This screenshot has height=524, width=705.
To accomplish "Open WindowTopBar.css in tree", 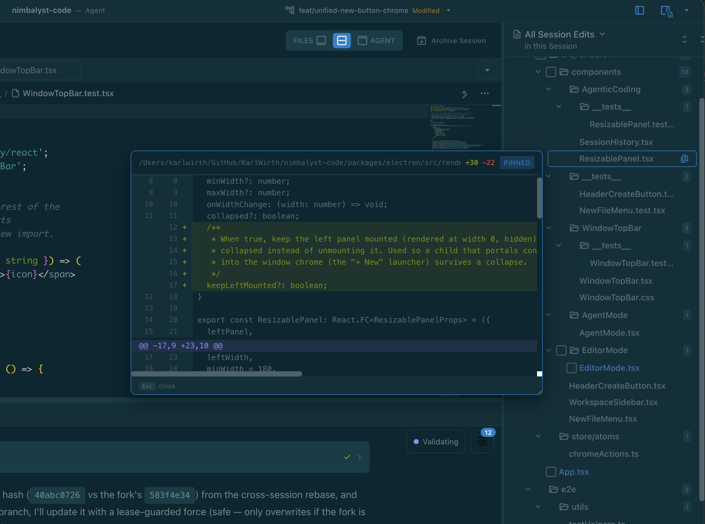I will pos(617,297).
